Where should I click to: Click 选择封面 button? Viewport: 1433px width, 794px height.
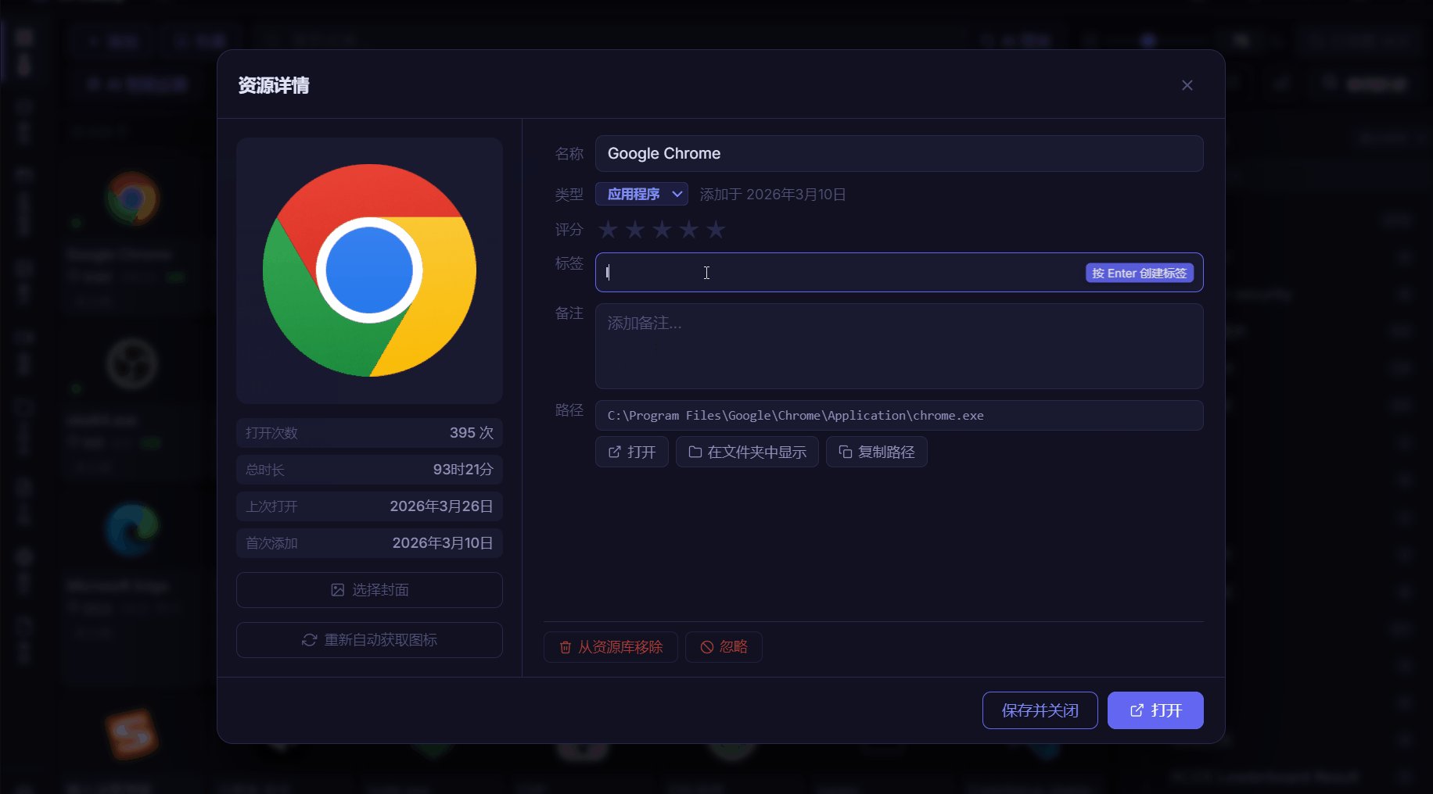click(x=369, y=590)
